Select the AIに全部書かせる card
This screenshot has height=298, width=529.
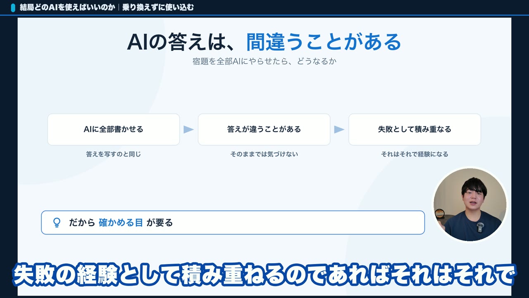tap(114, 130)
